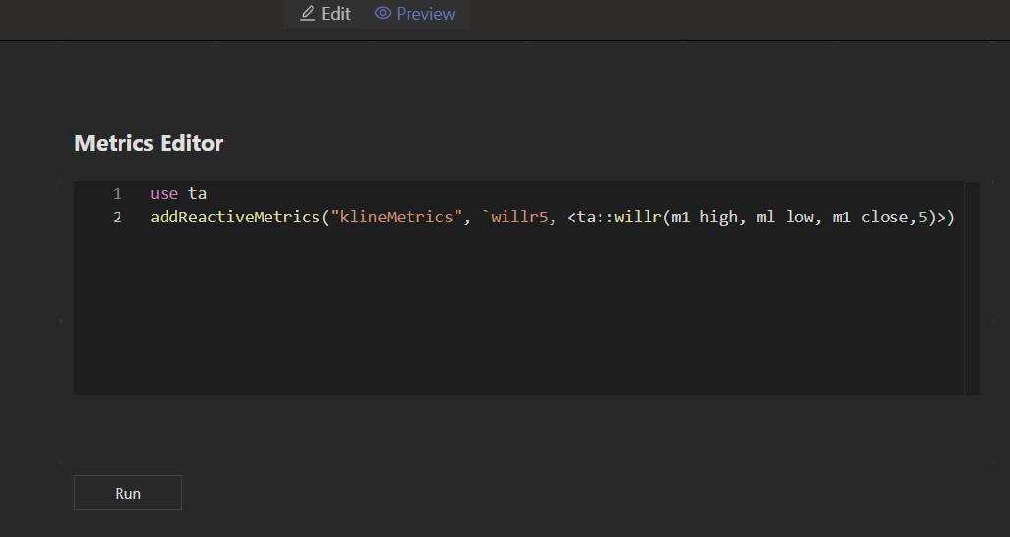This screenshot has width=1010, height=537.
Task: Click line number 1 in the gutter
Action: coord(117,194)
